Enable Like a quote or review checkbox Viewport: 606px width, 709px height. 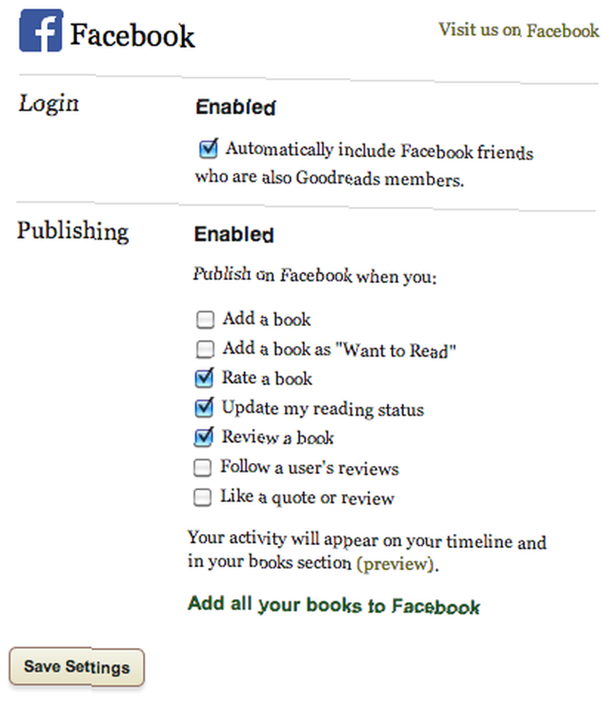pos(202,497)
